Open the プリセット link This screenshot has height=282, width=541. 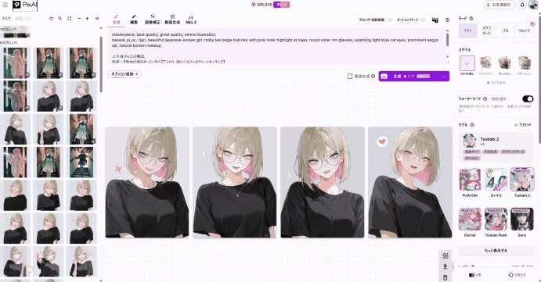tap(523, 125)
